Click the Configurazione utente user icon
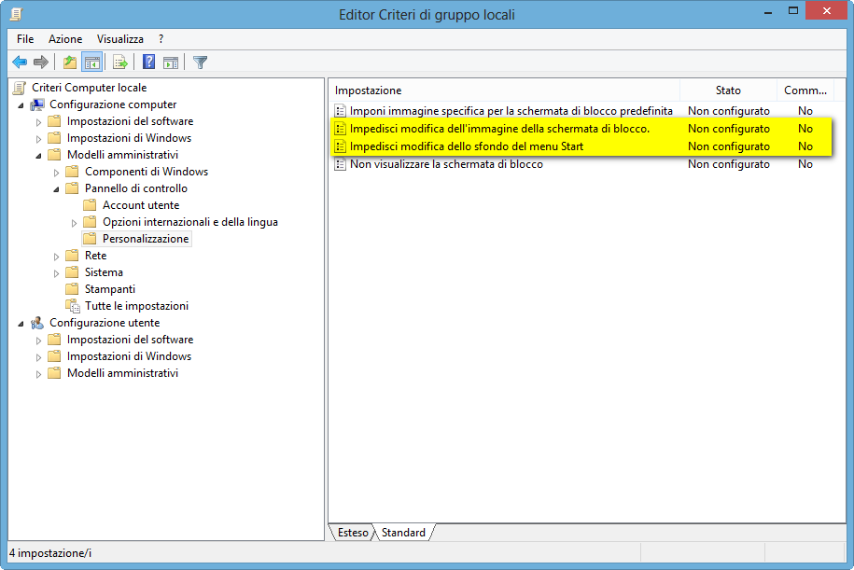This screenshot has width=854, height=570. point(37,323)
